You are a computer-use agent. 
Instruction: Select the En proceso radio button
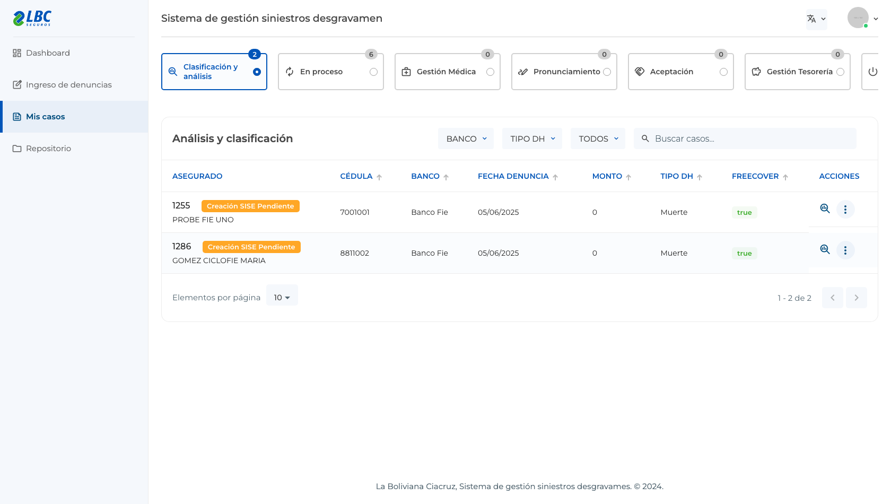point(373,72)
